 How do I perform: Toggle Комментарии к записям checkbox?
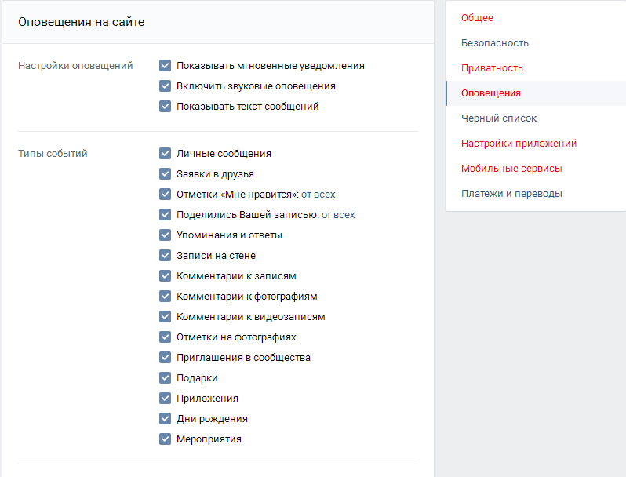(165, 275)
